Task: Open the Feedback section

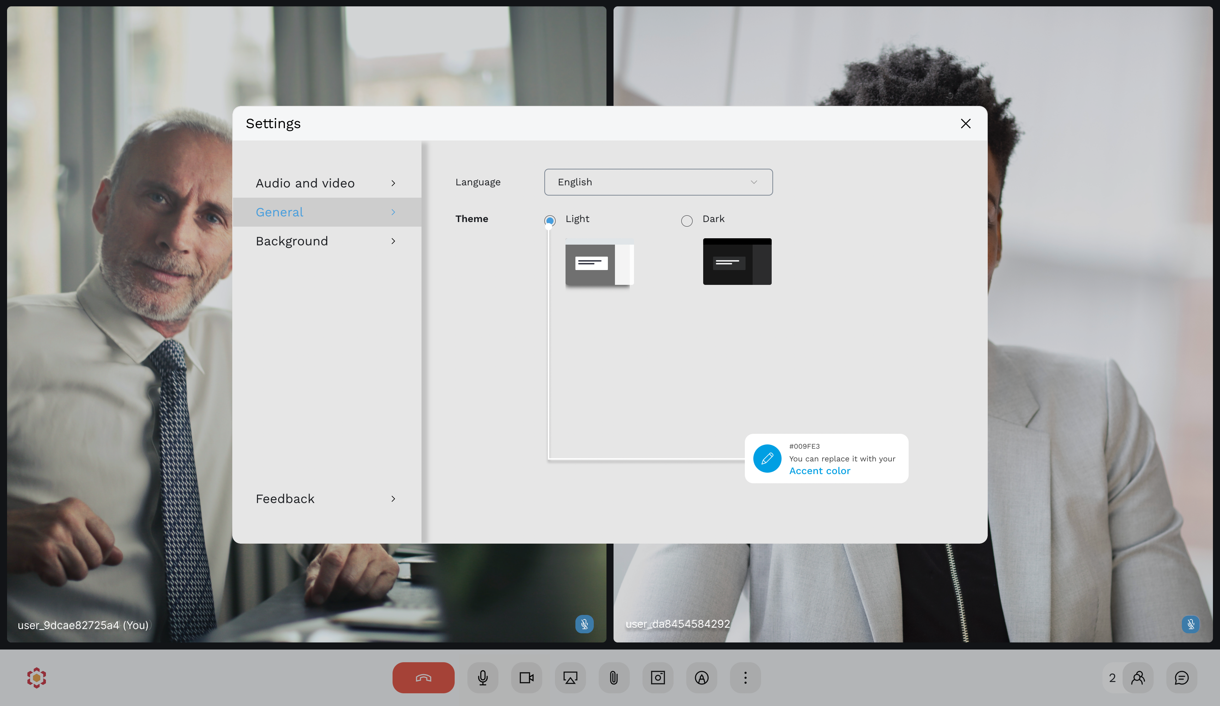Action: [x=327, y=499]
